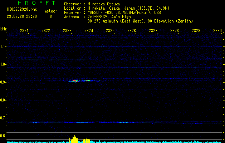Click the bright red meteor echo burst
The width and height of the screenshot is (225, 143).
coord(74,81)
